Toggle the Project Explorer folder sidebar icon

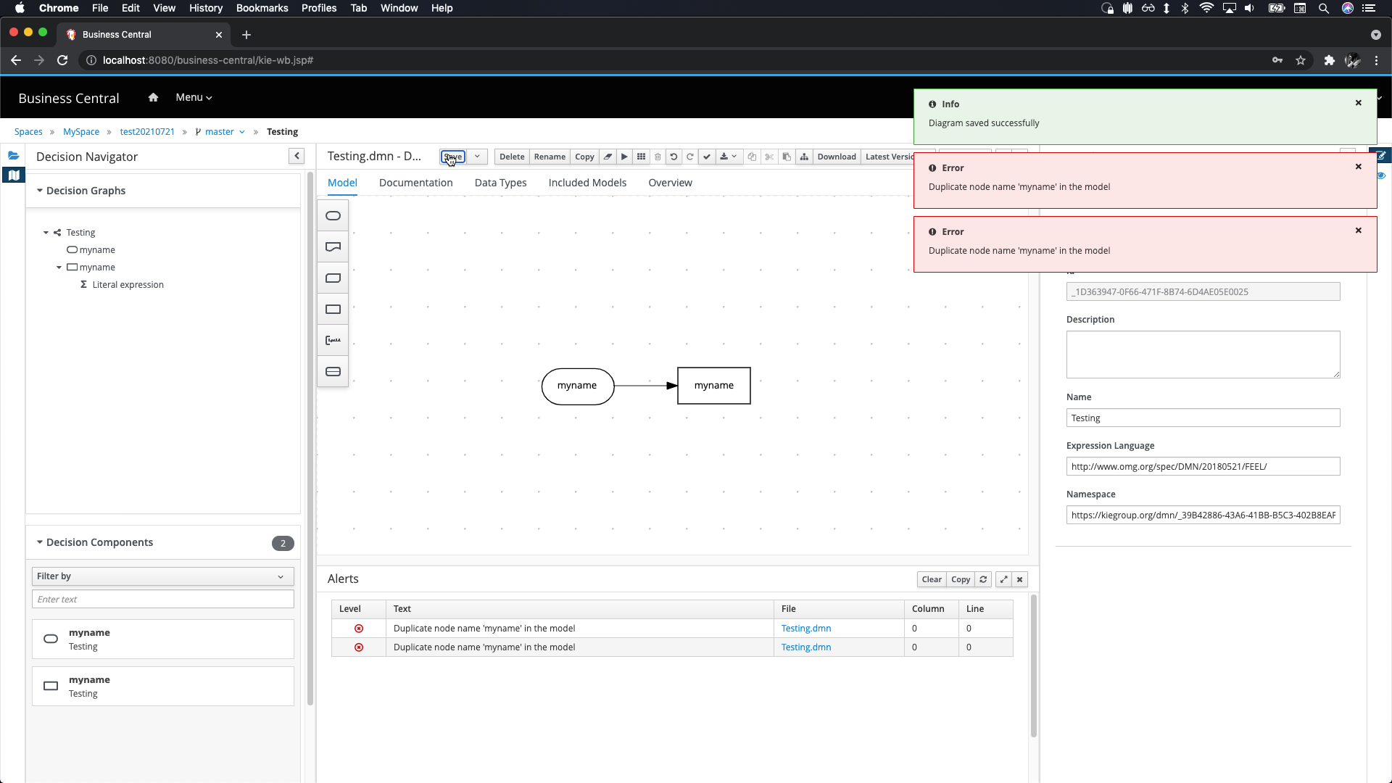point(13,156)
